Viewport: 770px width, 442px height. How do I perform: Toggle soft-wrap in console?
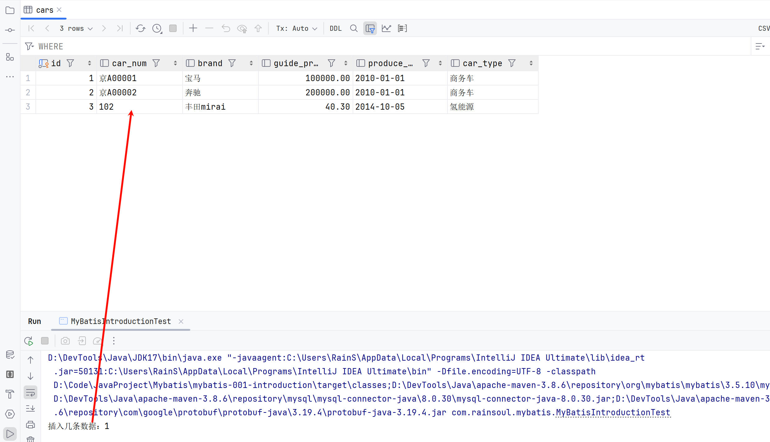tap(30, 393)
